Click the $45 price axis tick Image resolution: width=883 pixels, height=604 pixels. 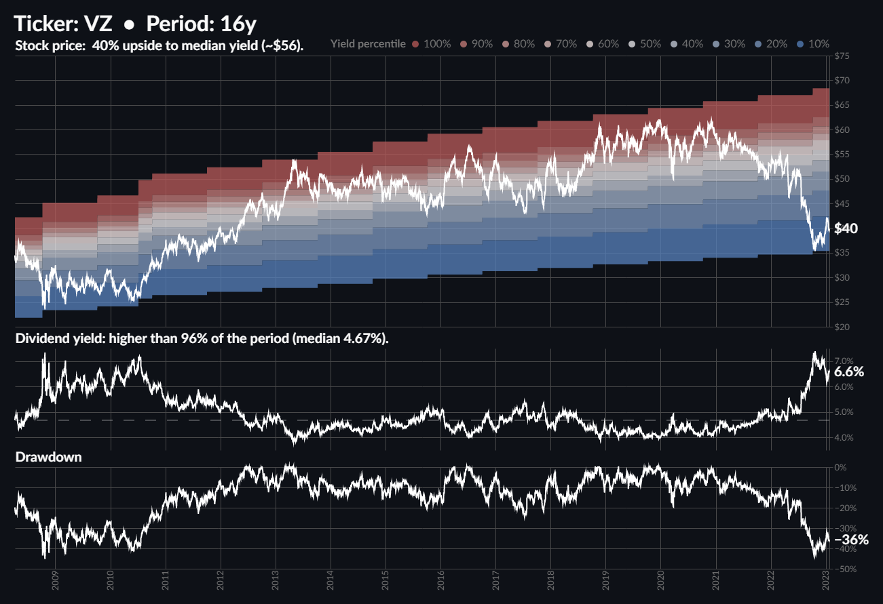[x=842, y=203]
